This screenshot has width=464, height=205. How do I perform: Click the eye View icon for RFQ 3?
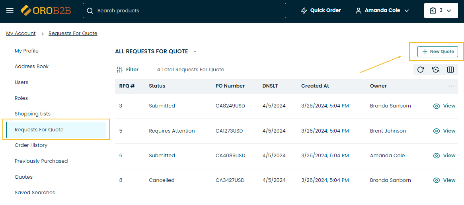[x=437, y=106]
